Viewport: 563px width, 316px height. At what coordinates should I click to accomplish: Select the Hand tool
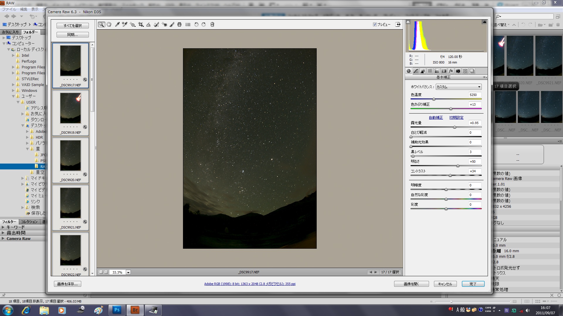[109, 25]
